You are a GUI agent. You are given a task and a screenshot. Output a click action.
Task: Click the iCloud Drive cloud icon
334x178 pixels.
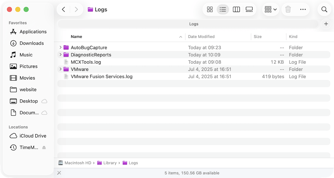tap(13, 136)
